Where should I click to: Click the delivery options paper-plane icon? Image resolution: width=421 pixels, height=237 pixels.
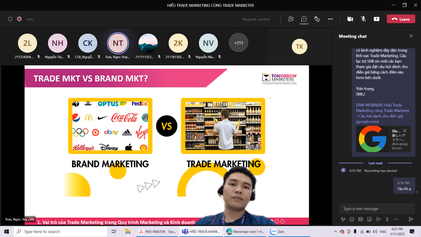pyautogui.click(x=378, y=219)
